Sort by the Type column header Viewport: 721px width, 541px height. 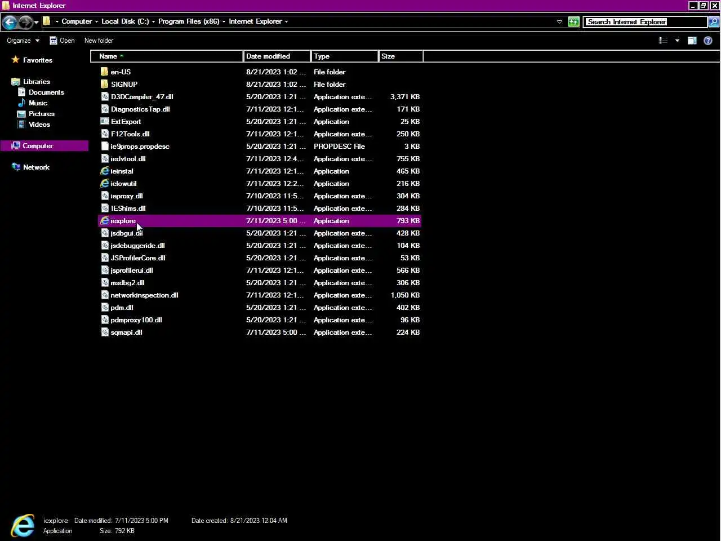344,56
